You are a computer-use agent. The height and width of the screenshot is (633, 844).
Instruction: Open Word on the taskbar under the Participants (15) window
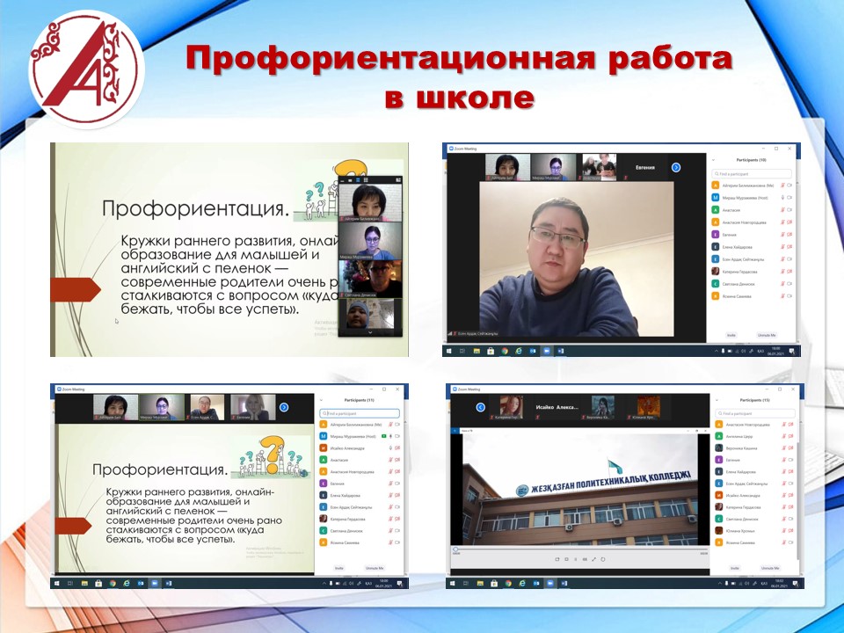tap(564, 583)
